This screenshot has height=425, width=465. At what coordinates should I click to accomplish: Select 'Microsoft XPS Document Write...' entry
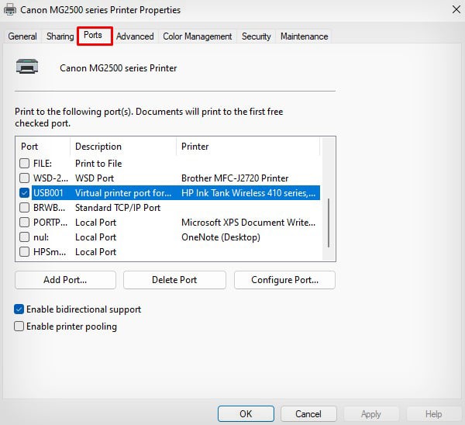coord(248,223)
